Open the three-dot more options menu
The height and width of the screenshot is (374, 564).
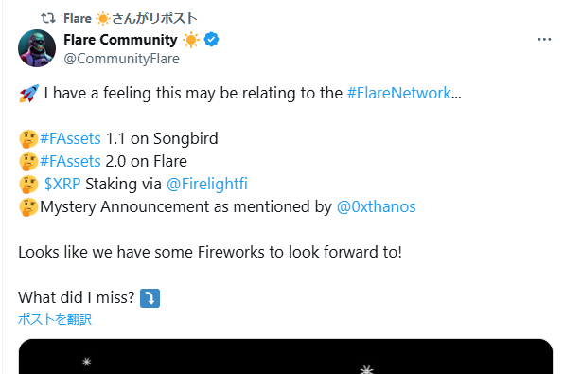(544, 39)
